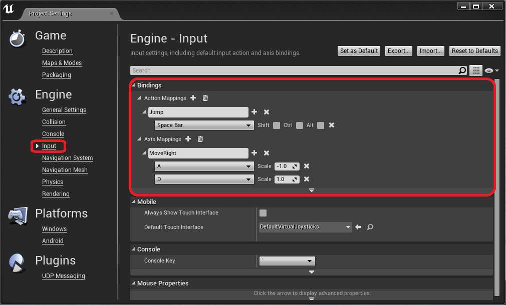The width and height of the screenshot is (506, 305).
Task: Delete all Action Mappings with trash icon
Action: (205, 98)
